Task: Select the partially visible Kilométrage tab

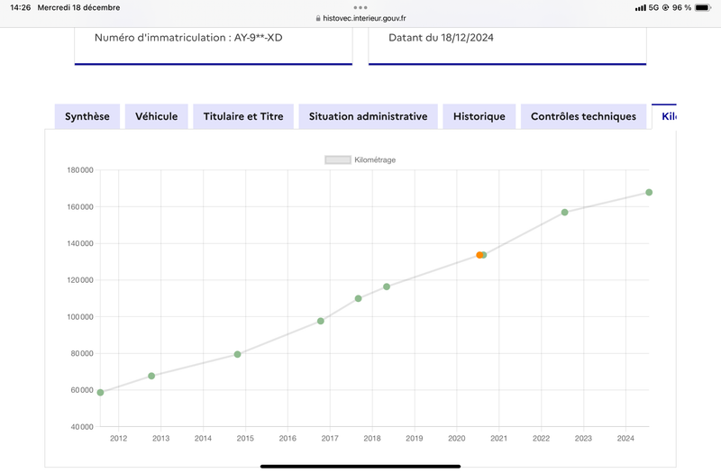Action: 664,116
